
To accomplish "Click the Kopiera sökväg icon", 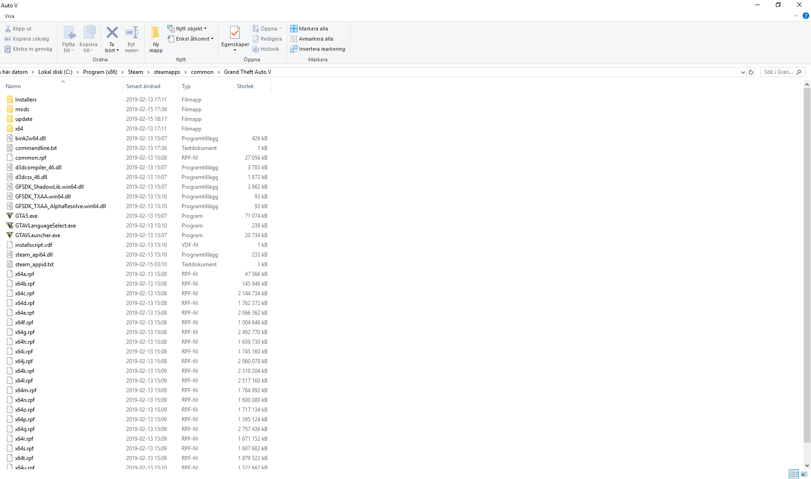I will (x=8, y=39).
